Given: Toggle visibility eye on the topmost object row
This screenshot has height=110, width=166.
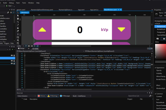Looking at the screenshot, I should tap(12, 55).
